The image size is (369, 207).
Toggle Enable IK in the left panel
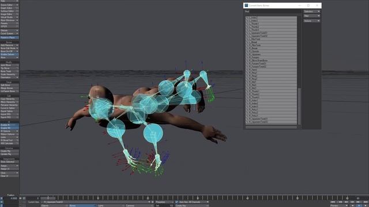(9, 125)
